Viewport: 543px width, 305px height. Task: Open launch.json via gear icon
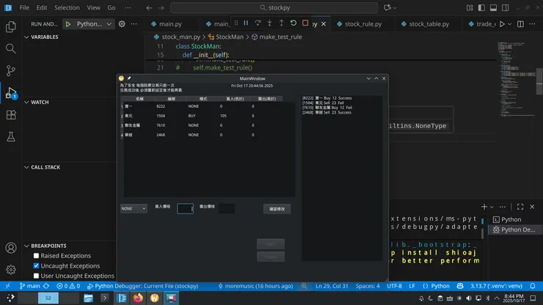tap(122, 23)
